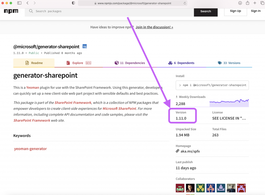Viewport: 265px width, 195px height.
Task: Open the green and yellow collaborator avatar
Action: [201, 188]
